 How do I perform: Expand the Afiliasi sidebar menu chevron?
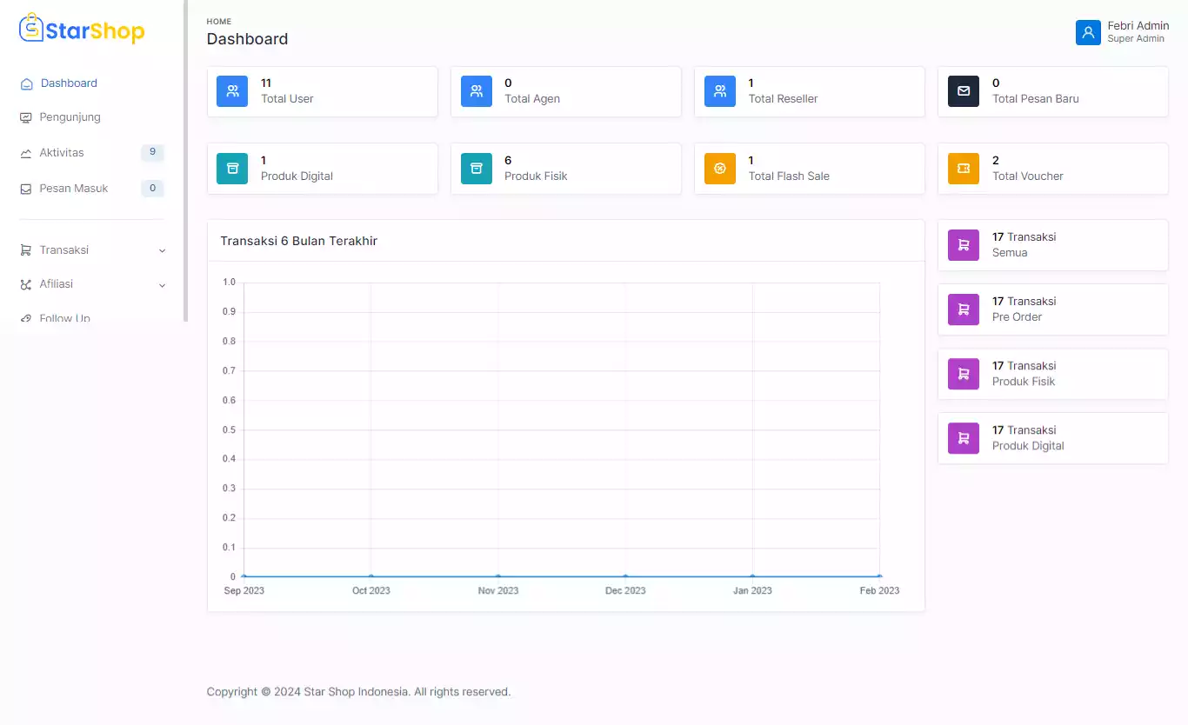point(162,285)
